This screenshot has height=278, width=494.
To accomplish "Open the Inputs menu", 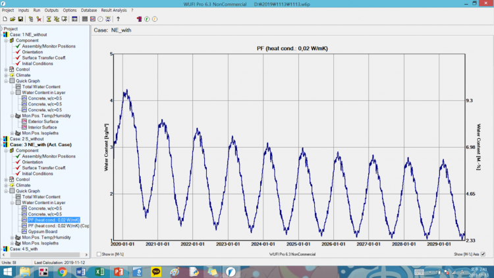I will pos(24,11).
